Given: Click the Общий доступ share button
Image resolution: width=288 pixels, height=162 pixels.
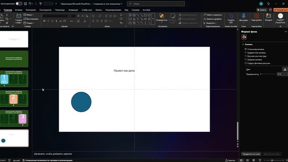Looking at the screenshot, I should tap(281, 10).
